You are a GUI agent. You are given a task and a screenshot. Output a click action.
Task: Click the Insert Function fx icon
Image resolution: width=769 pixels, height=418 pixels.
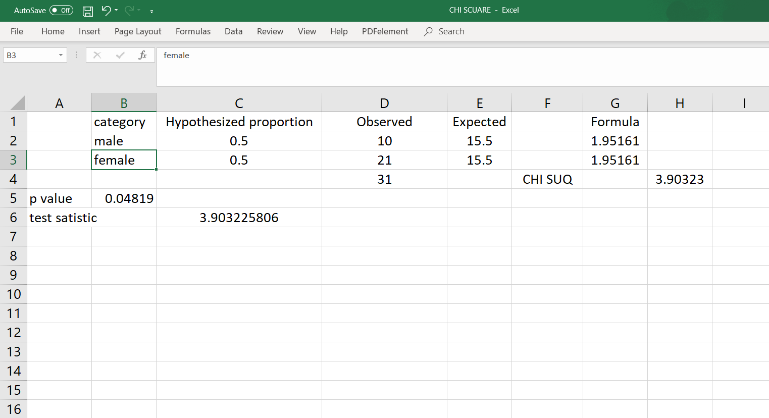pyautogui.click(x=142, y=55)
